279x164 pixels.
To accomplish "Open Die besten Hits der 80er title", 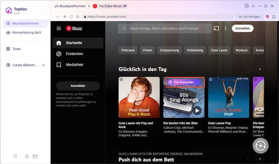I will 180,123.
